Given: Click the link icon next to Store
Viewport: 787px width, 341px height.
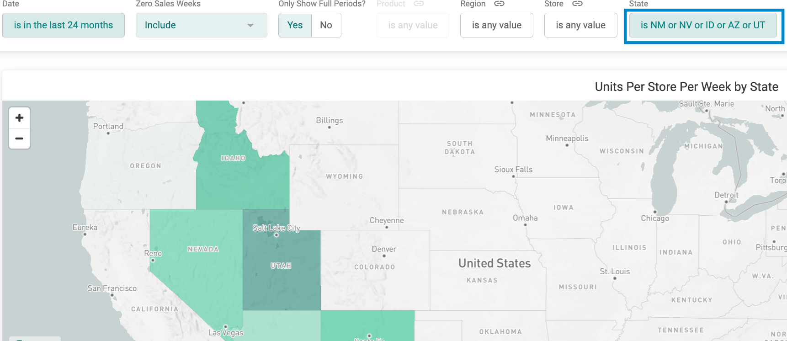Looking at the screenshot, I should click(577, 4).
